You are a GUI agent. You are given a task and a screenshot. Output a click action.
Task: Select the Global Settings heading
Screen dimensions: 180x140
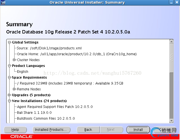click(25, 42)
